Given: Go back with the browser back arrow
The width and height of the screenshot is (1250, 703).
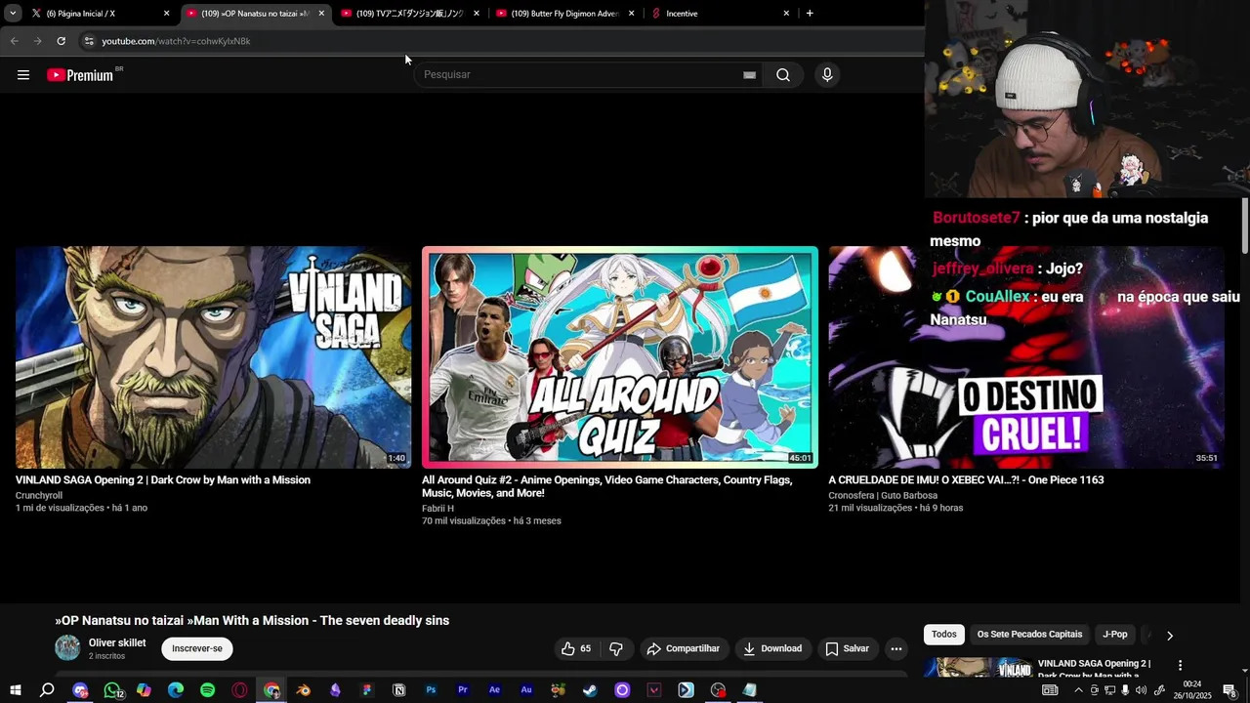Looking at the screenshot, I should [14, 41].
